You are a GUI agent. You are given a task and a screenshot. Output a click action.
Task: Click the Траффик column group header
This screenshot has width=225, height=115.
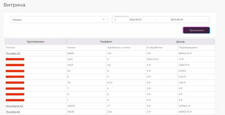(106, 42)
